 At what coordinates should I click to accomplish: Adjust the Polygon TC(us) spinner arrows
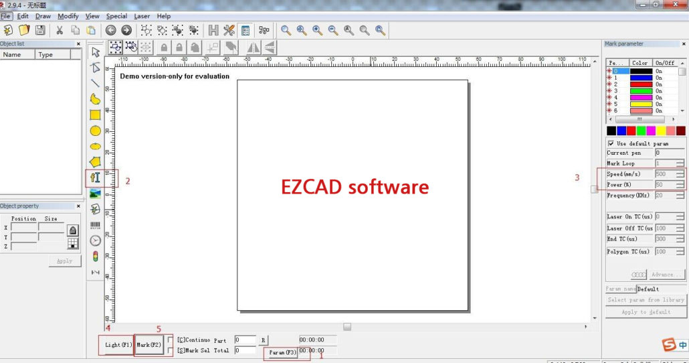[x=680, y=252]
